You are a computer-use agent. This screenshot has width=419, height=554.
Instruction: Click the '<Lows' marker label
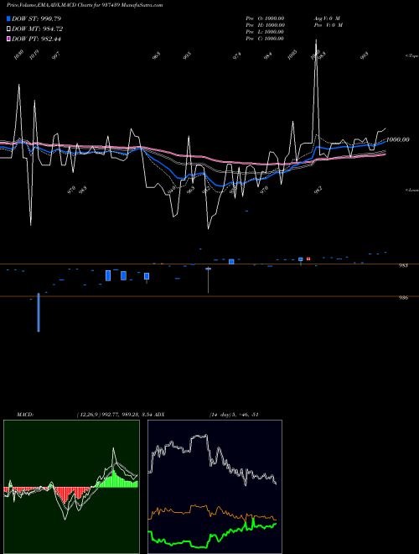(x=411, y=190)
